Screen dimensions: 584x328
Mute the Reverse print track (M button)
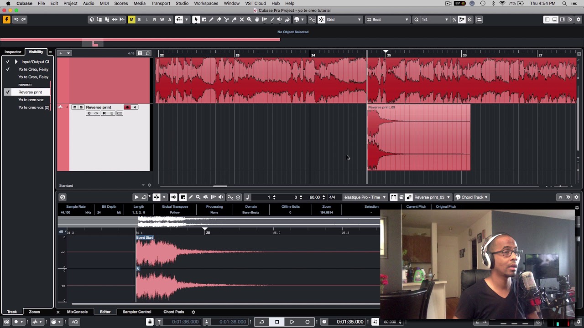(75, 108)
